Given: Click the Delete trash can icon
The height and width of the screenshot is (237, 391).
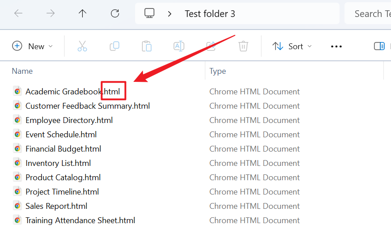Looking at the screenshot, I should point(243,47).
